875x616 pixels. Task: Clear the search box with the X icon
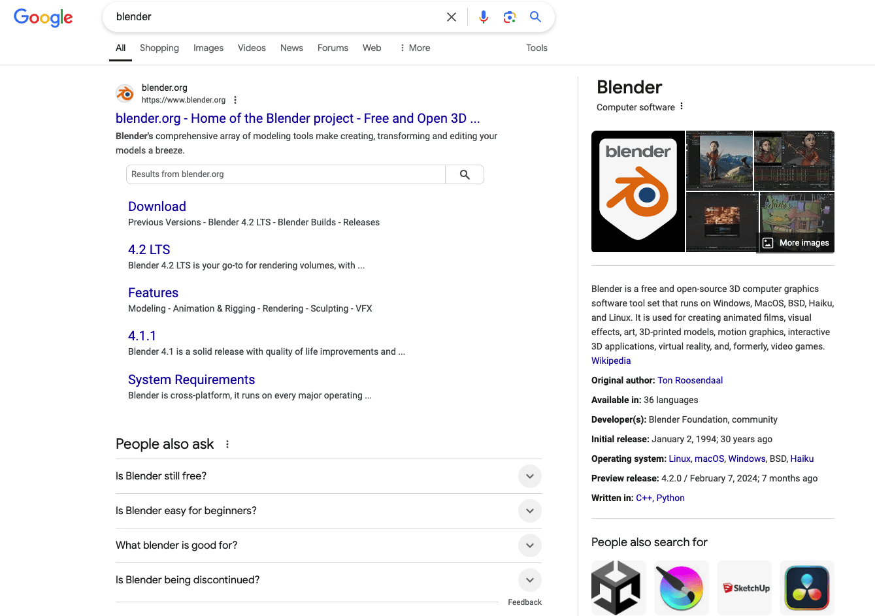click(x=451, y=16)
